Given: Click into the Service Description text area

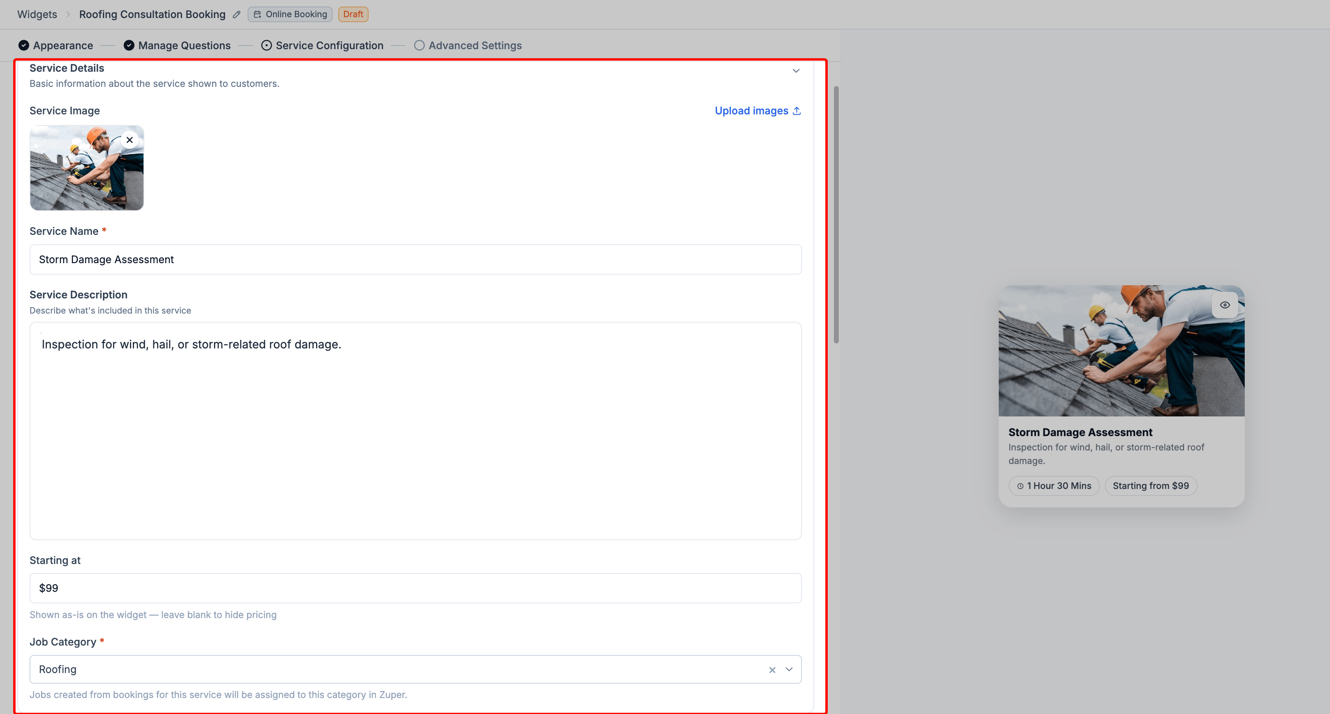Looking at the screenshot, I should tap(416, 431).
